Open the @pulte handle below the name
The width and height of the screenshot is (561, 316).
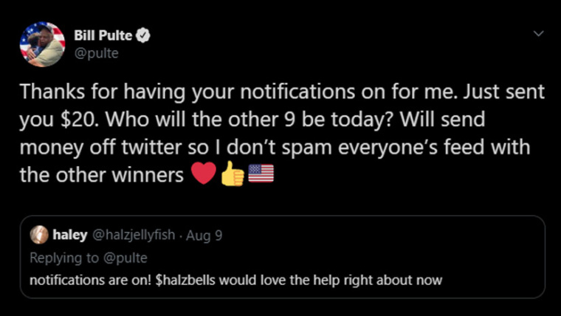click(96, 52)
